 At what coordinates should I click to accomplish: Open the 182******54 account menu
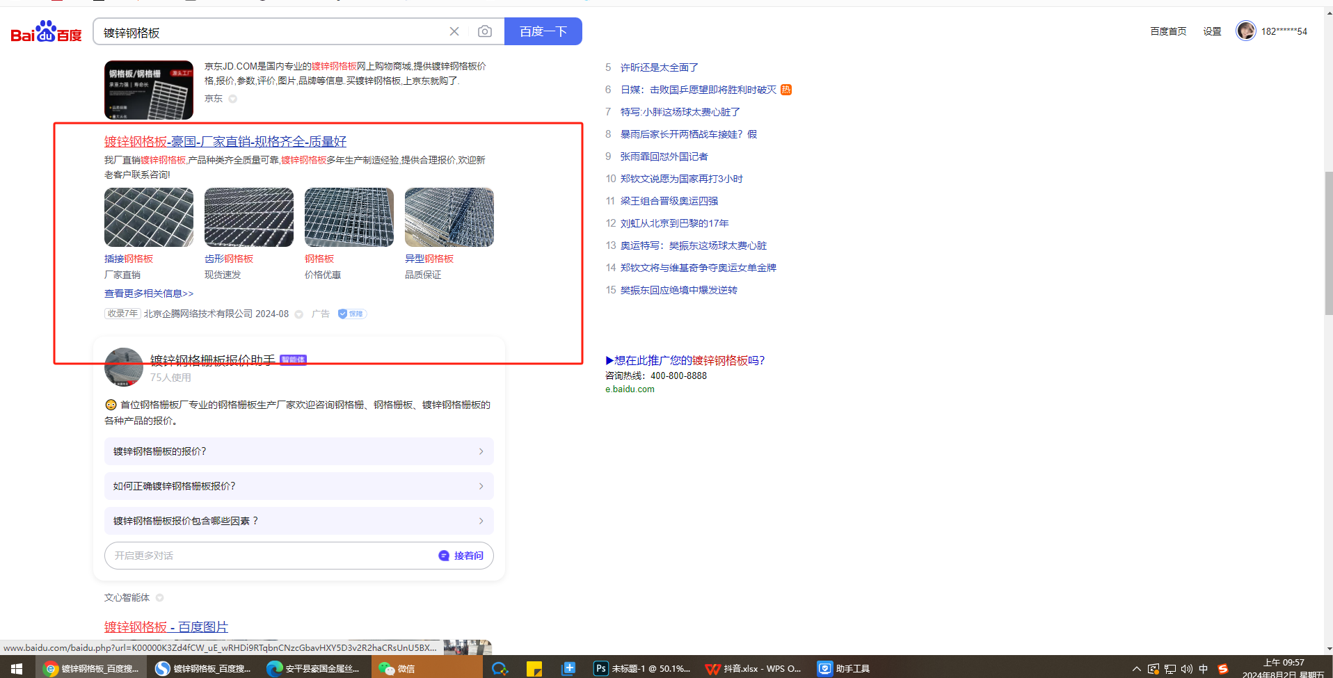coord(1284,31)
